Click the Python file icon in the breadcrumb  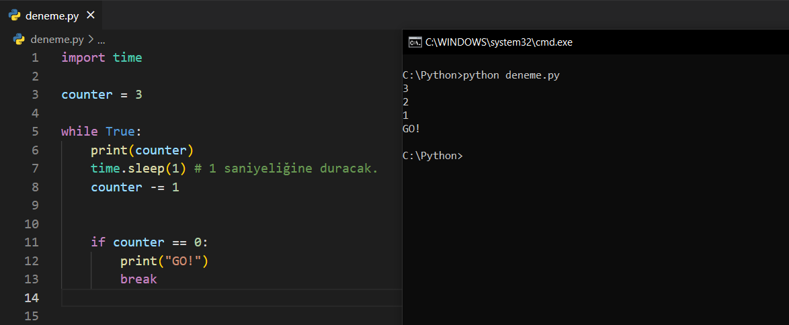(x=19, y=40)
